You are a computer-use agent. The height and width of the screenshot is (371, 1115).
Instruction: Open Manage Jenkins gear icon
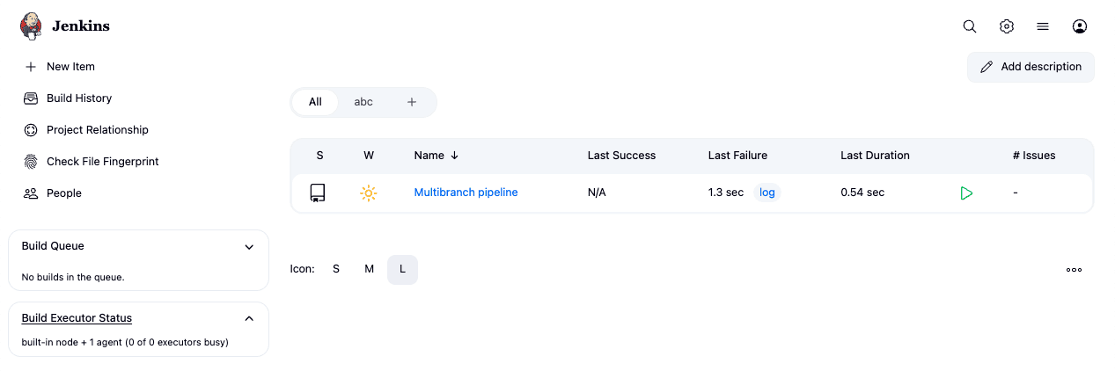coord(1007,26)
